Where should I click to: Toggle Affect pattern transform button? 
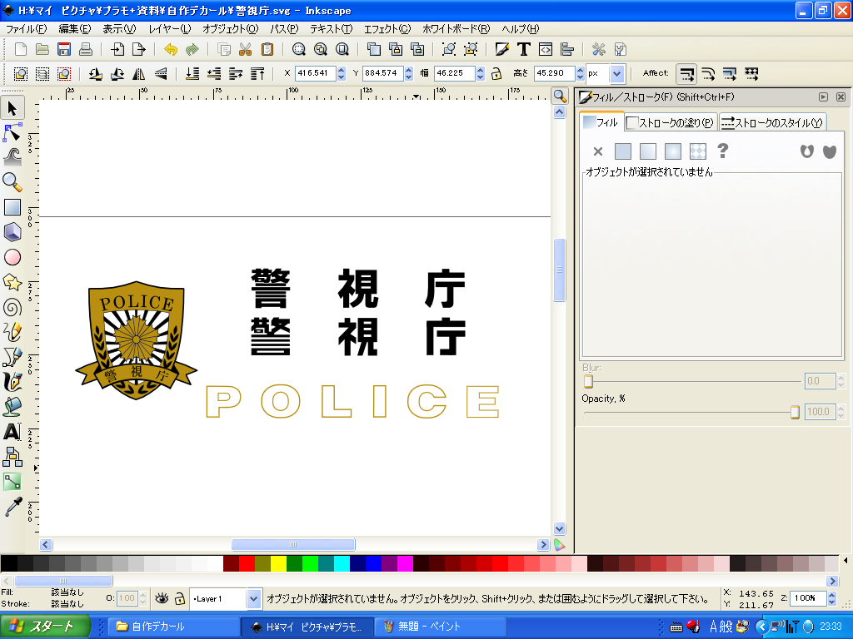click(752, 73)
